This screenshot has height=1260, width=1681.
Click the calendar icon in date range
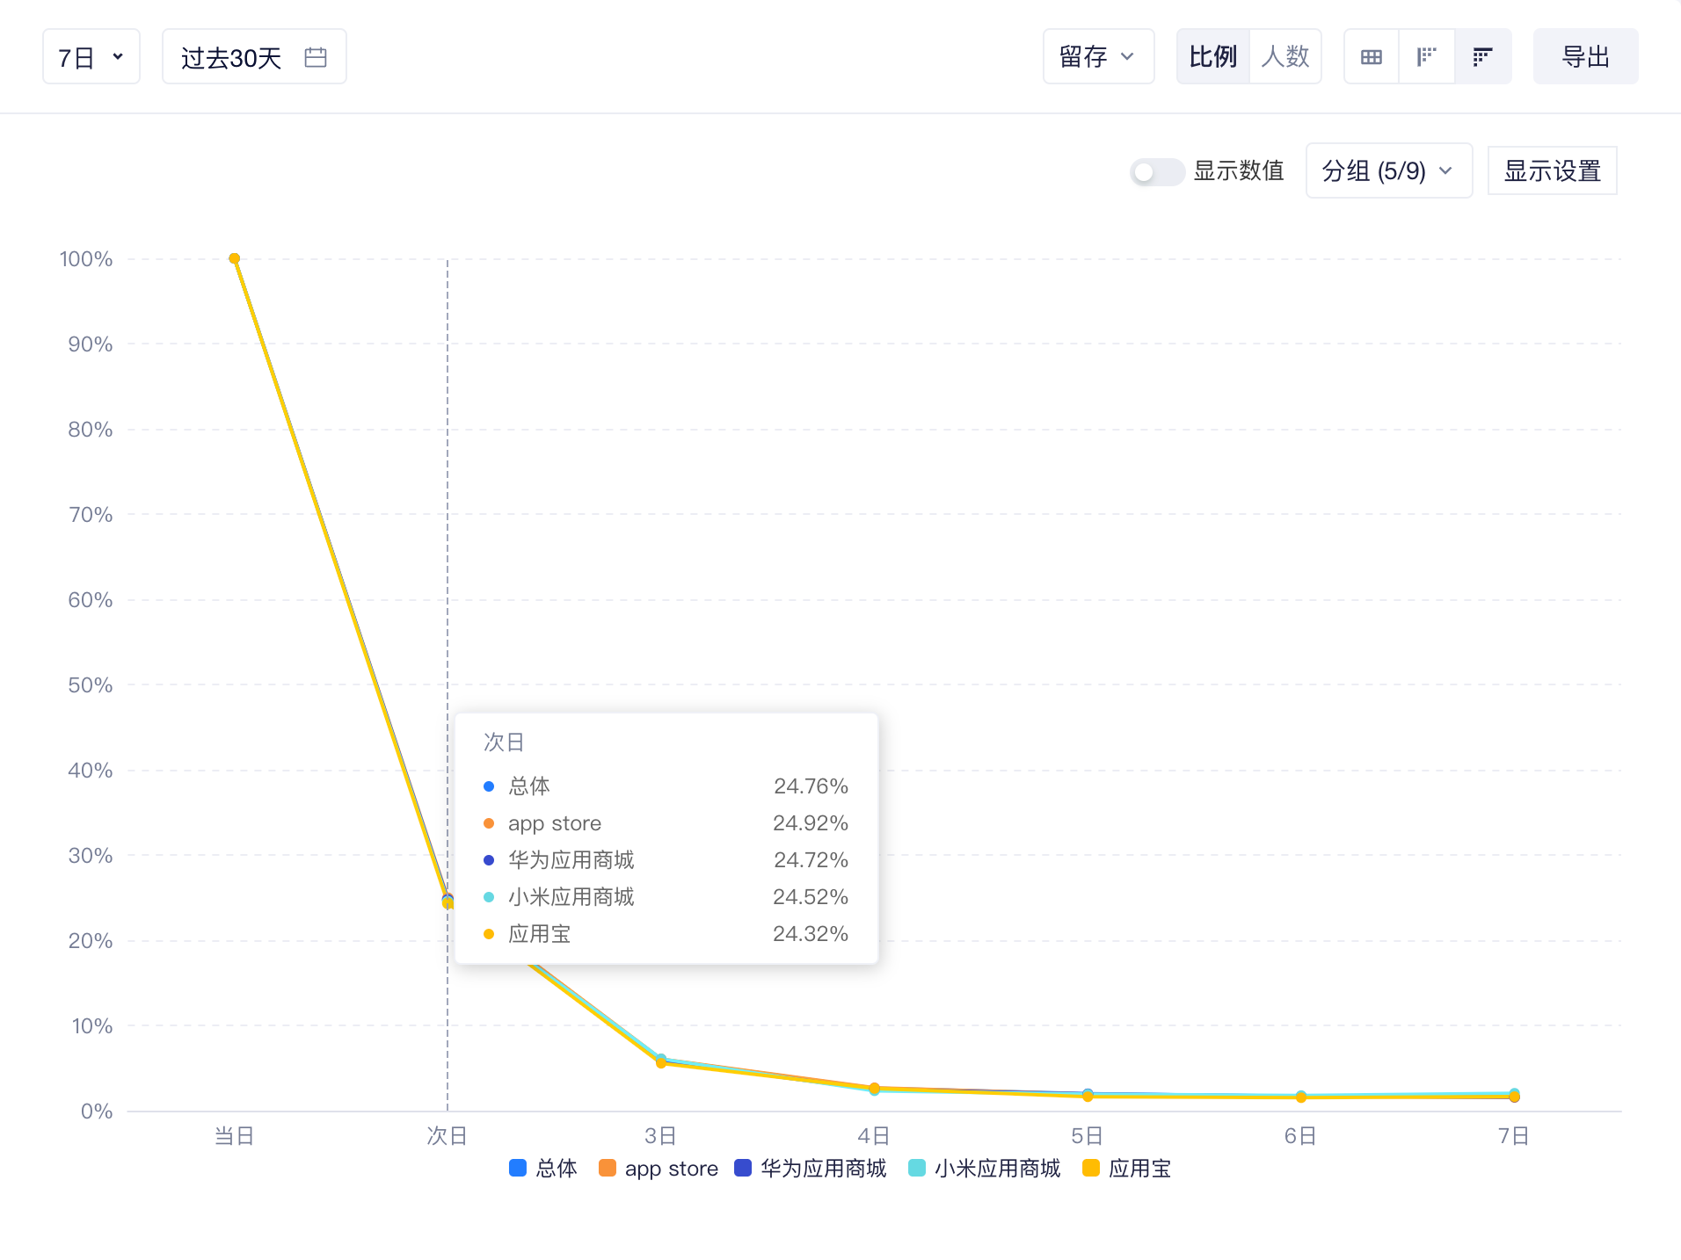coord(316,57)
